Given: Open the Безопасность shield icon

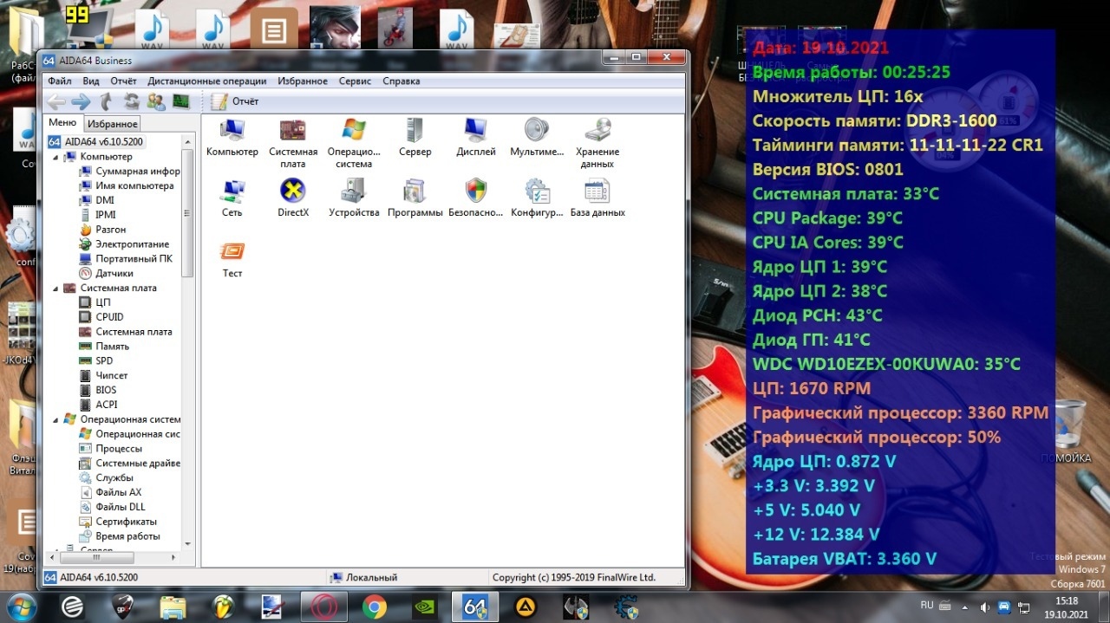Looking at the screenshot, I should (475, 192).
